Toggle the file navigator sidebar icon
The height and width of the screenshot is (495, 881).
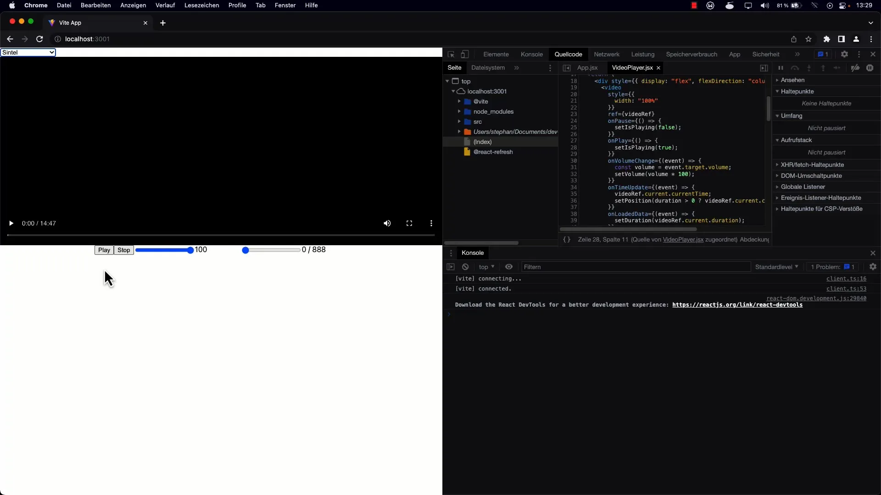tap(567, 68)
